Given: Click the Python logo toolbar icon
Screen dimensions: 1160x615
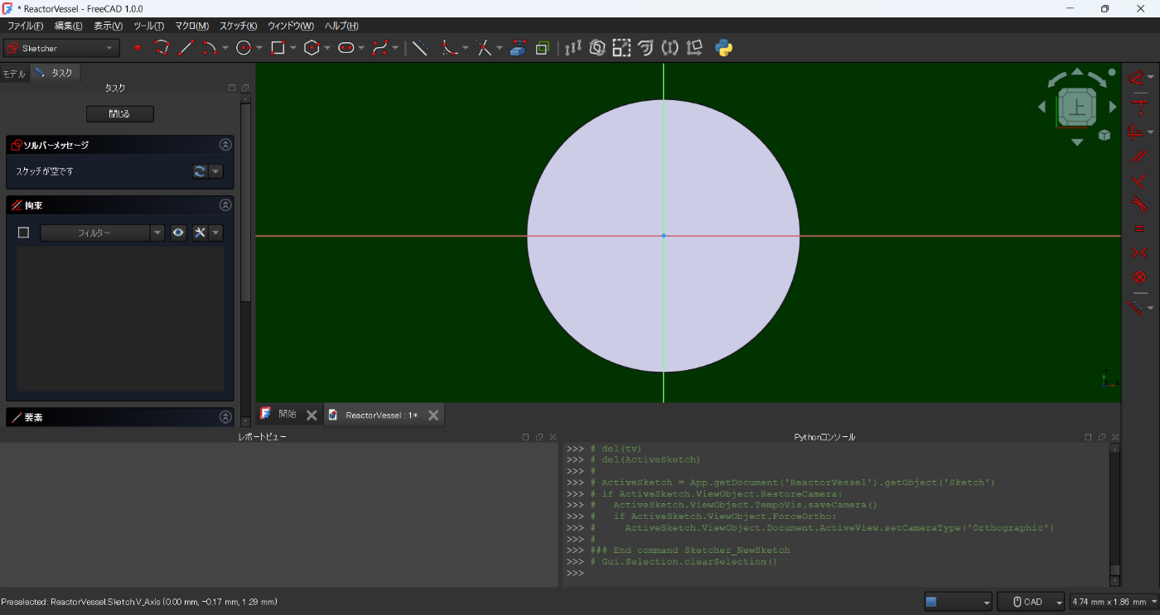Looking at the screenshot, I should point(724,48).
